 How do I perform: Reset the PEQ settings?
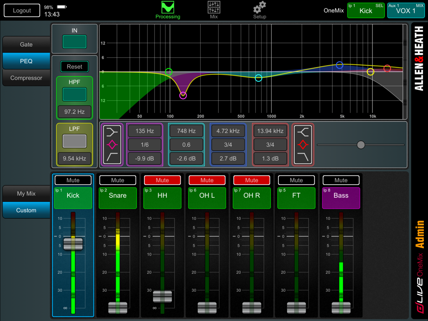tap(74, 66)
